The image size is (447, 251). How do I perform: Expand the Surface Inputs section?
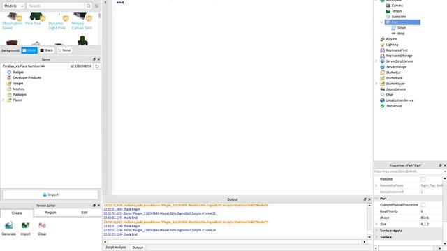tap(376, 231)
